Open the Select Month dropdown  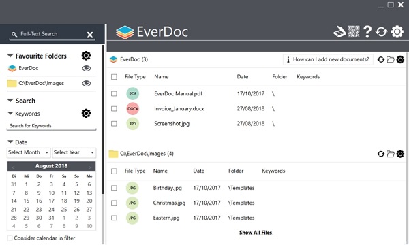click(x=29, y=152)
